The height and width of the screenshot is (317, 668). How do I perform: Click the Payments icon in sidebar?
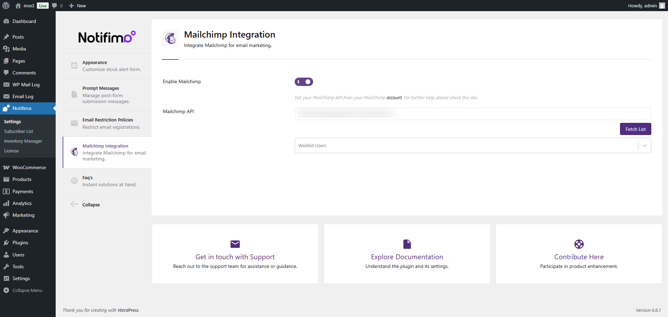[6, 191]
